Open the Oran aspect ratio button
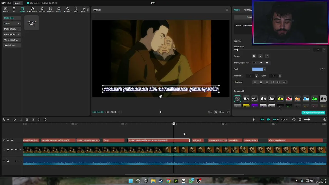Image resolution: width=329 pixels, height=185 pixels. [x=222, y=112]
